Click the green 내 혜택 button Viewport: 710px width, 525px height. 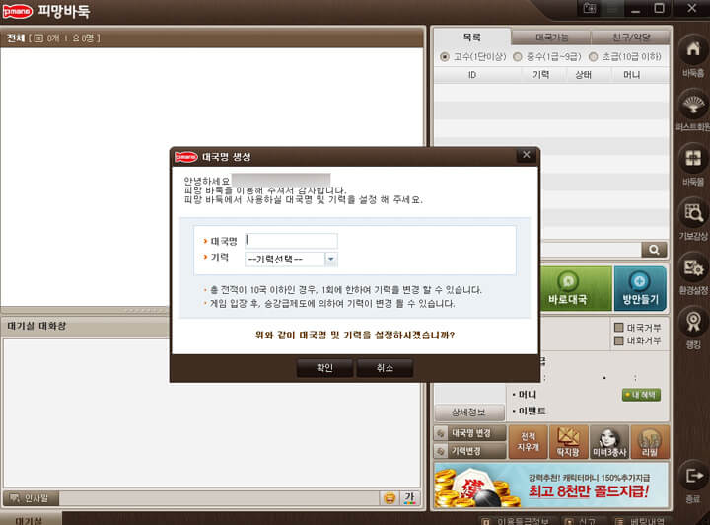coord(641,395)
